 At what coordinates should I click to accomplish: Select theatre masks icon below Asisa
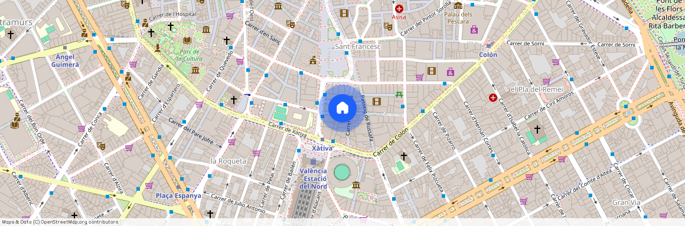(x=387, y=26)
